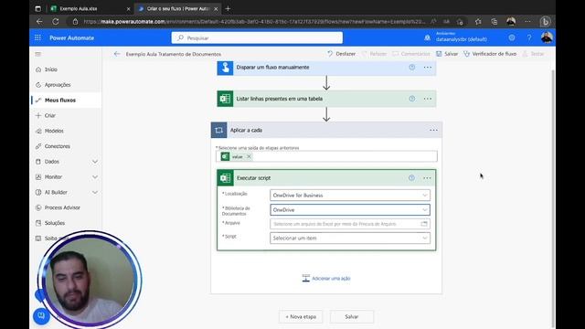Open the app launcher waffle icon
The width and height of the screenshot is (585, 329).
37,37
